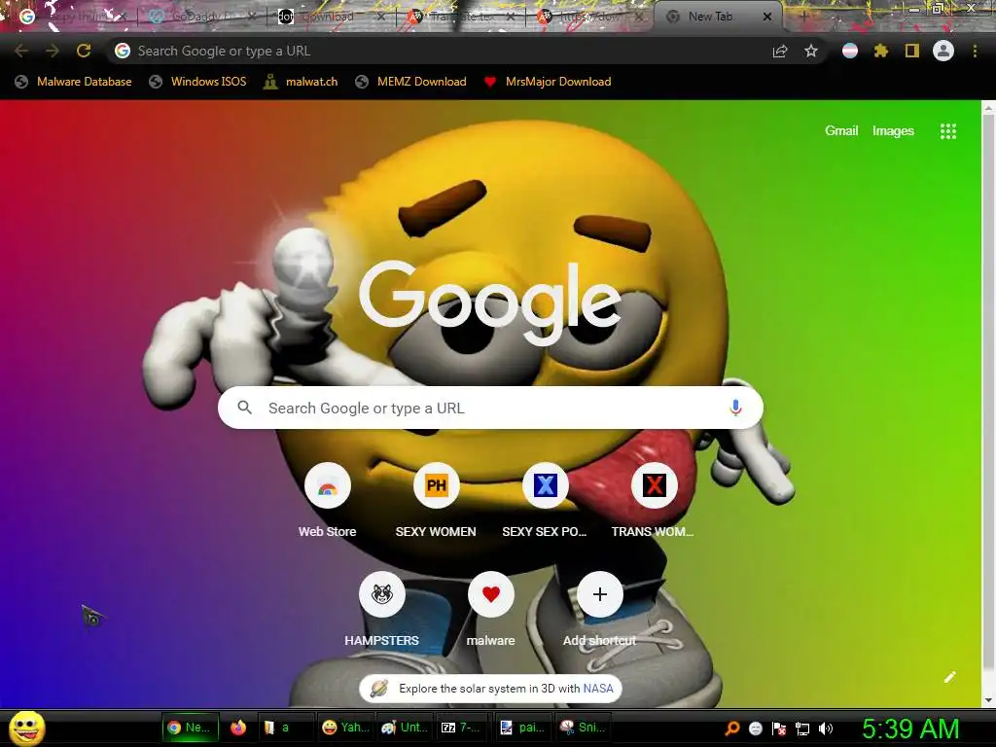Open NASA solar system promo link

(490, 689)
